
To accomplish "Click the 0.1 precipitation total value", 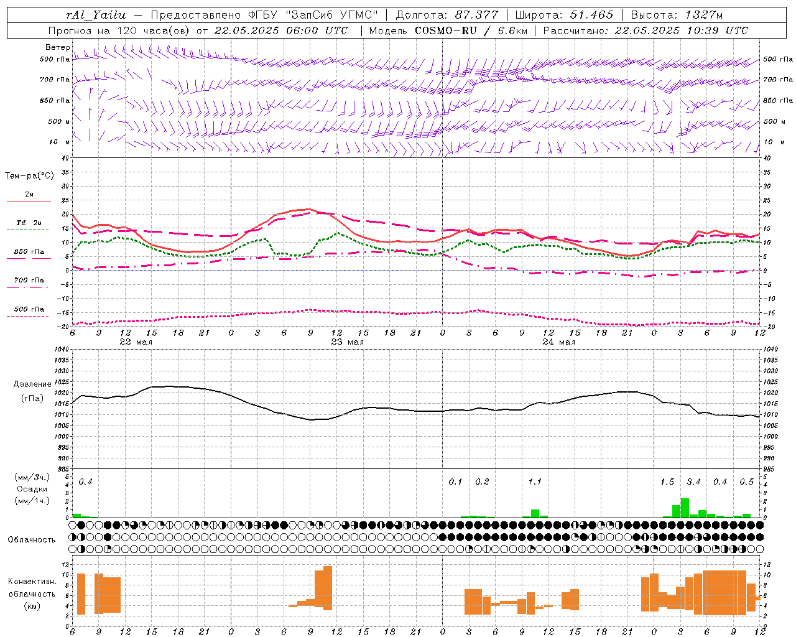I will [x=456, y=482].
